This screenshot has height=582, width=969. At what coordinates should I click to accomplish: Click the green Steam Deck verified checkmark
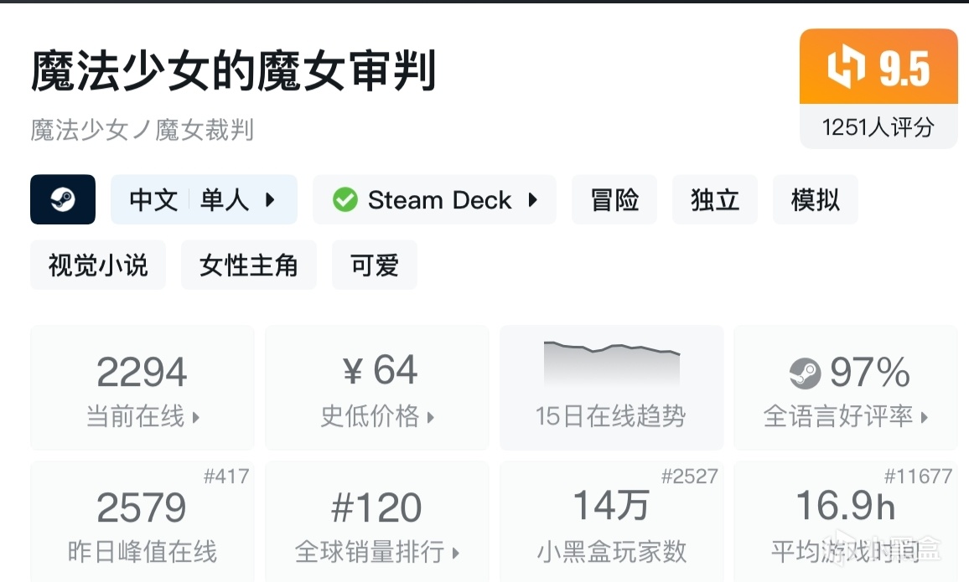tap(345, 200)
